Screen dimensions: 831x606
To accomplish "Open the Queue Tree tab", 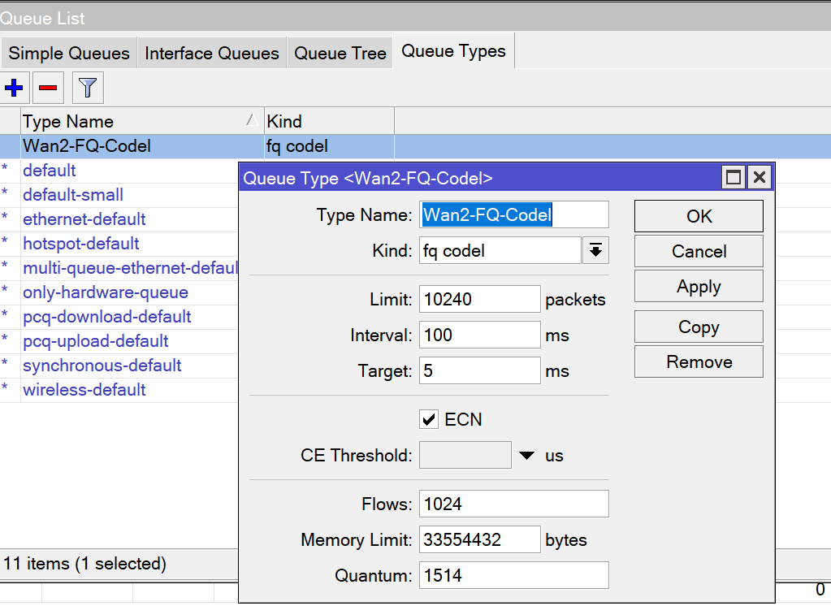I will [x=340, y=54].
